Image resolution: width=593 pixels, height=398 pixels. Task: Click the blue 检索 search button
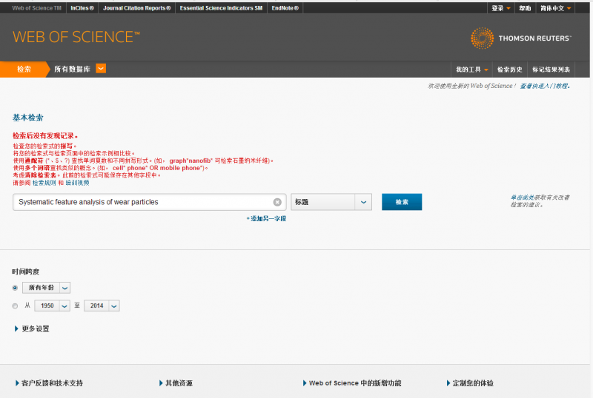pyautogui.click(x=402, y=202)
